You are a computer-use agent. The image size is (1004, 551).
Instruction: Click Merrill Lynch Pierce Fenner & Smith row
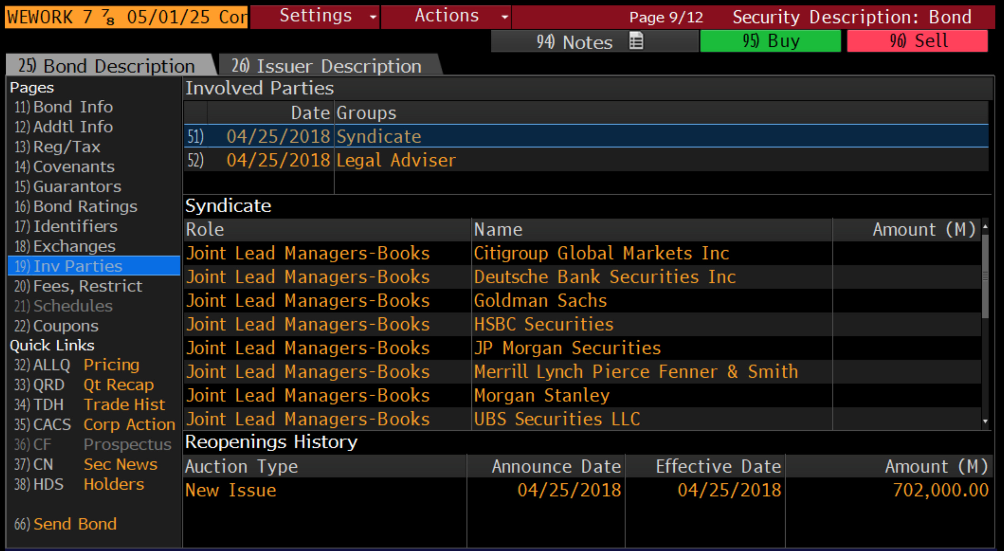[x=582, y=372]
